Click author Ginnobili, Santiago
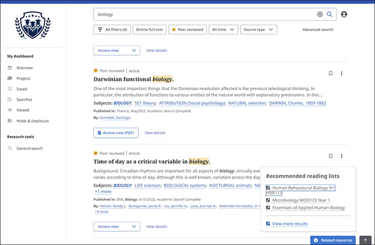 point(115,118)
